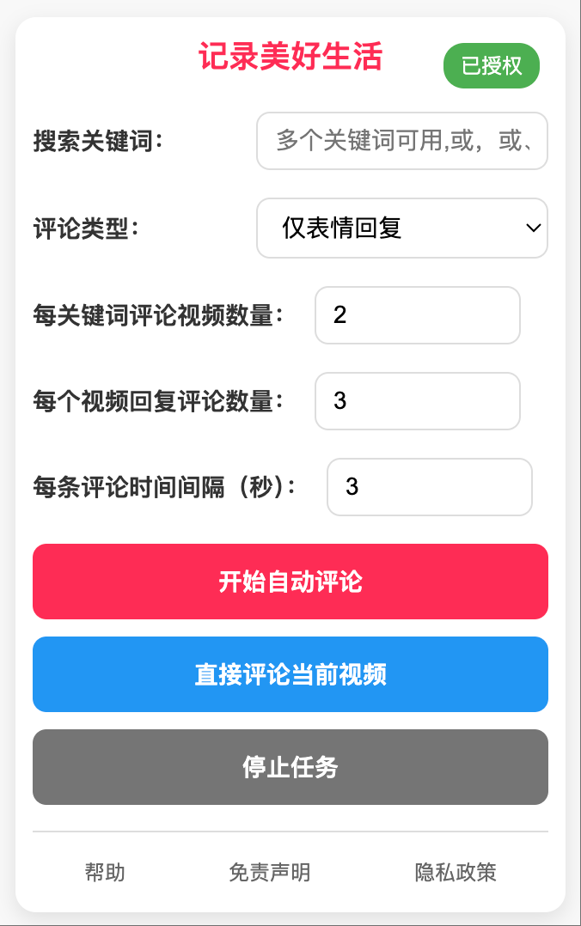This screenshot has width=581, height=926.
Task: Select the 每个视频回复评论数量 number field
Action: pyautogui.click(x=417, y=401)
